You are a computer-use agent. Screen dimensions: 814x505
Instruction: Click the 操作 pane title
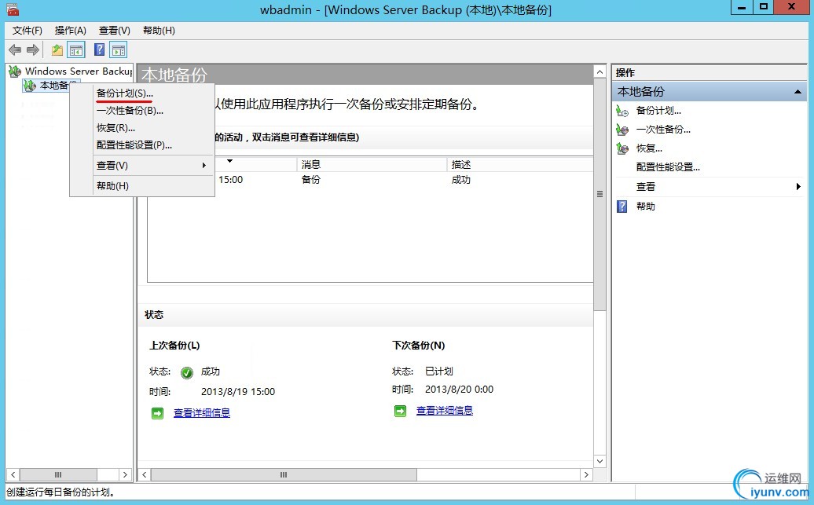click(x=625, y=73)
